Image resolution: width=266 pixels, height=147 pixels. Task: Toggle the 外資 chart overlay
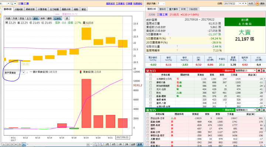[15, 18]
